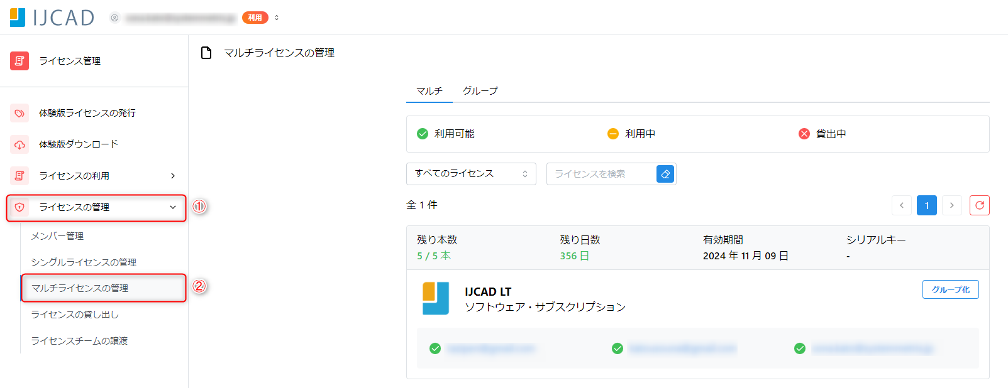
Task: Click the マルチライセンスの管理 page heading
Action: 279,53
